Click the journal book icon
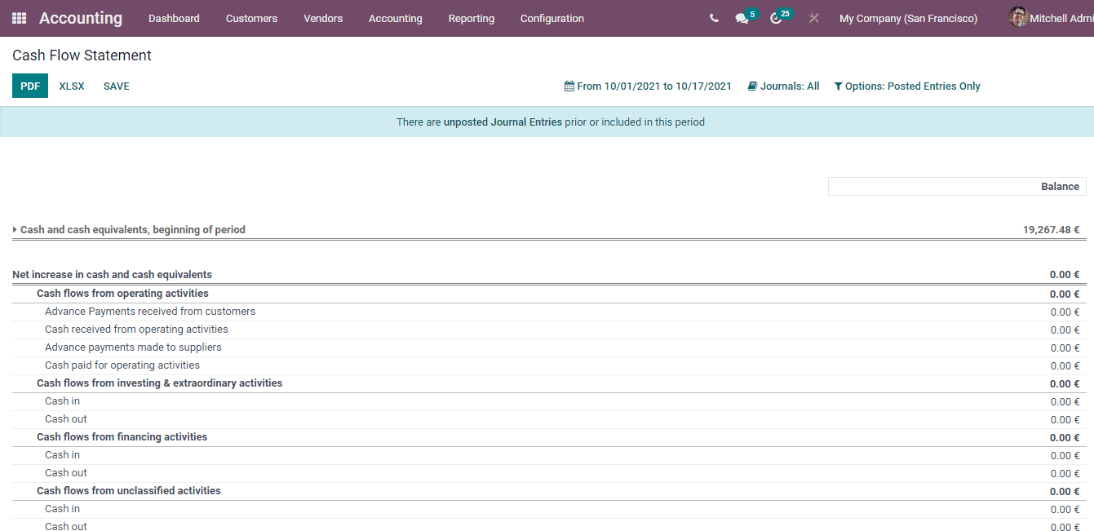Screen dimensions: 1094x531 tap(751, 85)
